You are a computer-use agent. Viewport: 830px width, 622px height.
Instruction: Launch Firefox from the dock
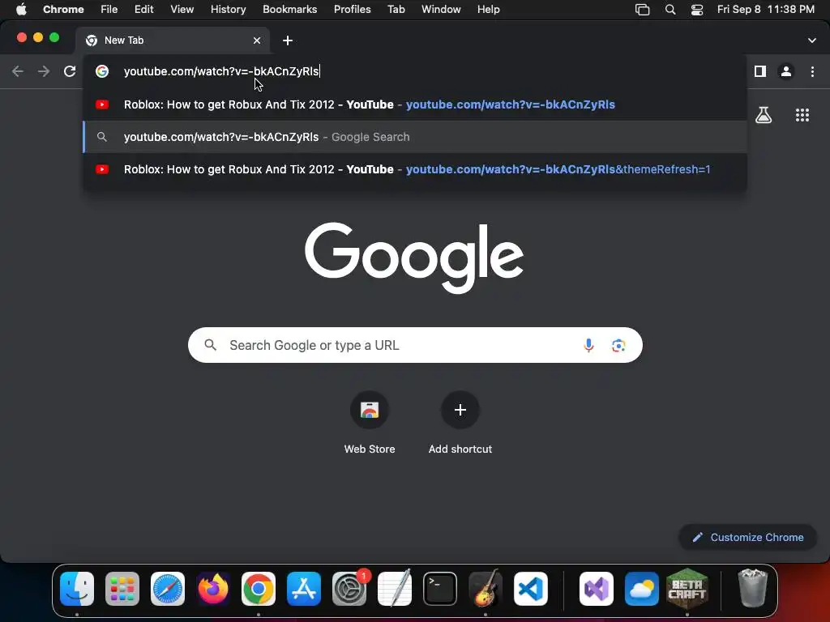[213, 589]
